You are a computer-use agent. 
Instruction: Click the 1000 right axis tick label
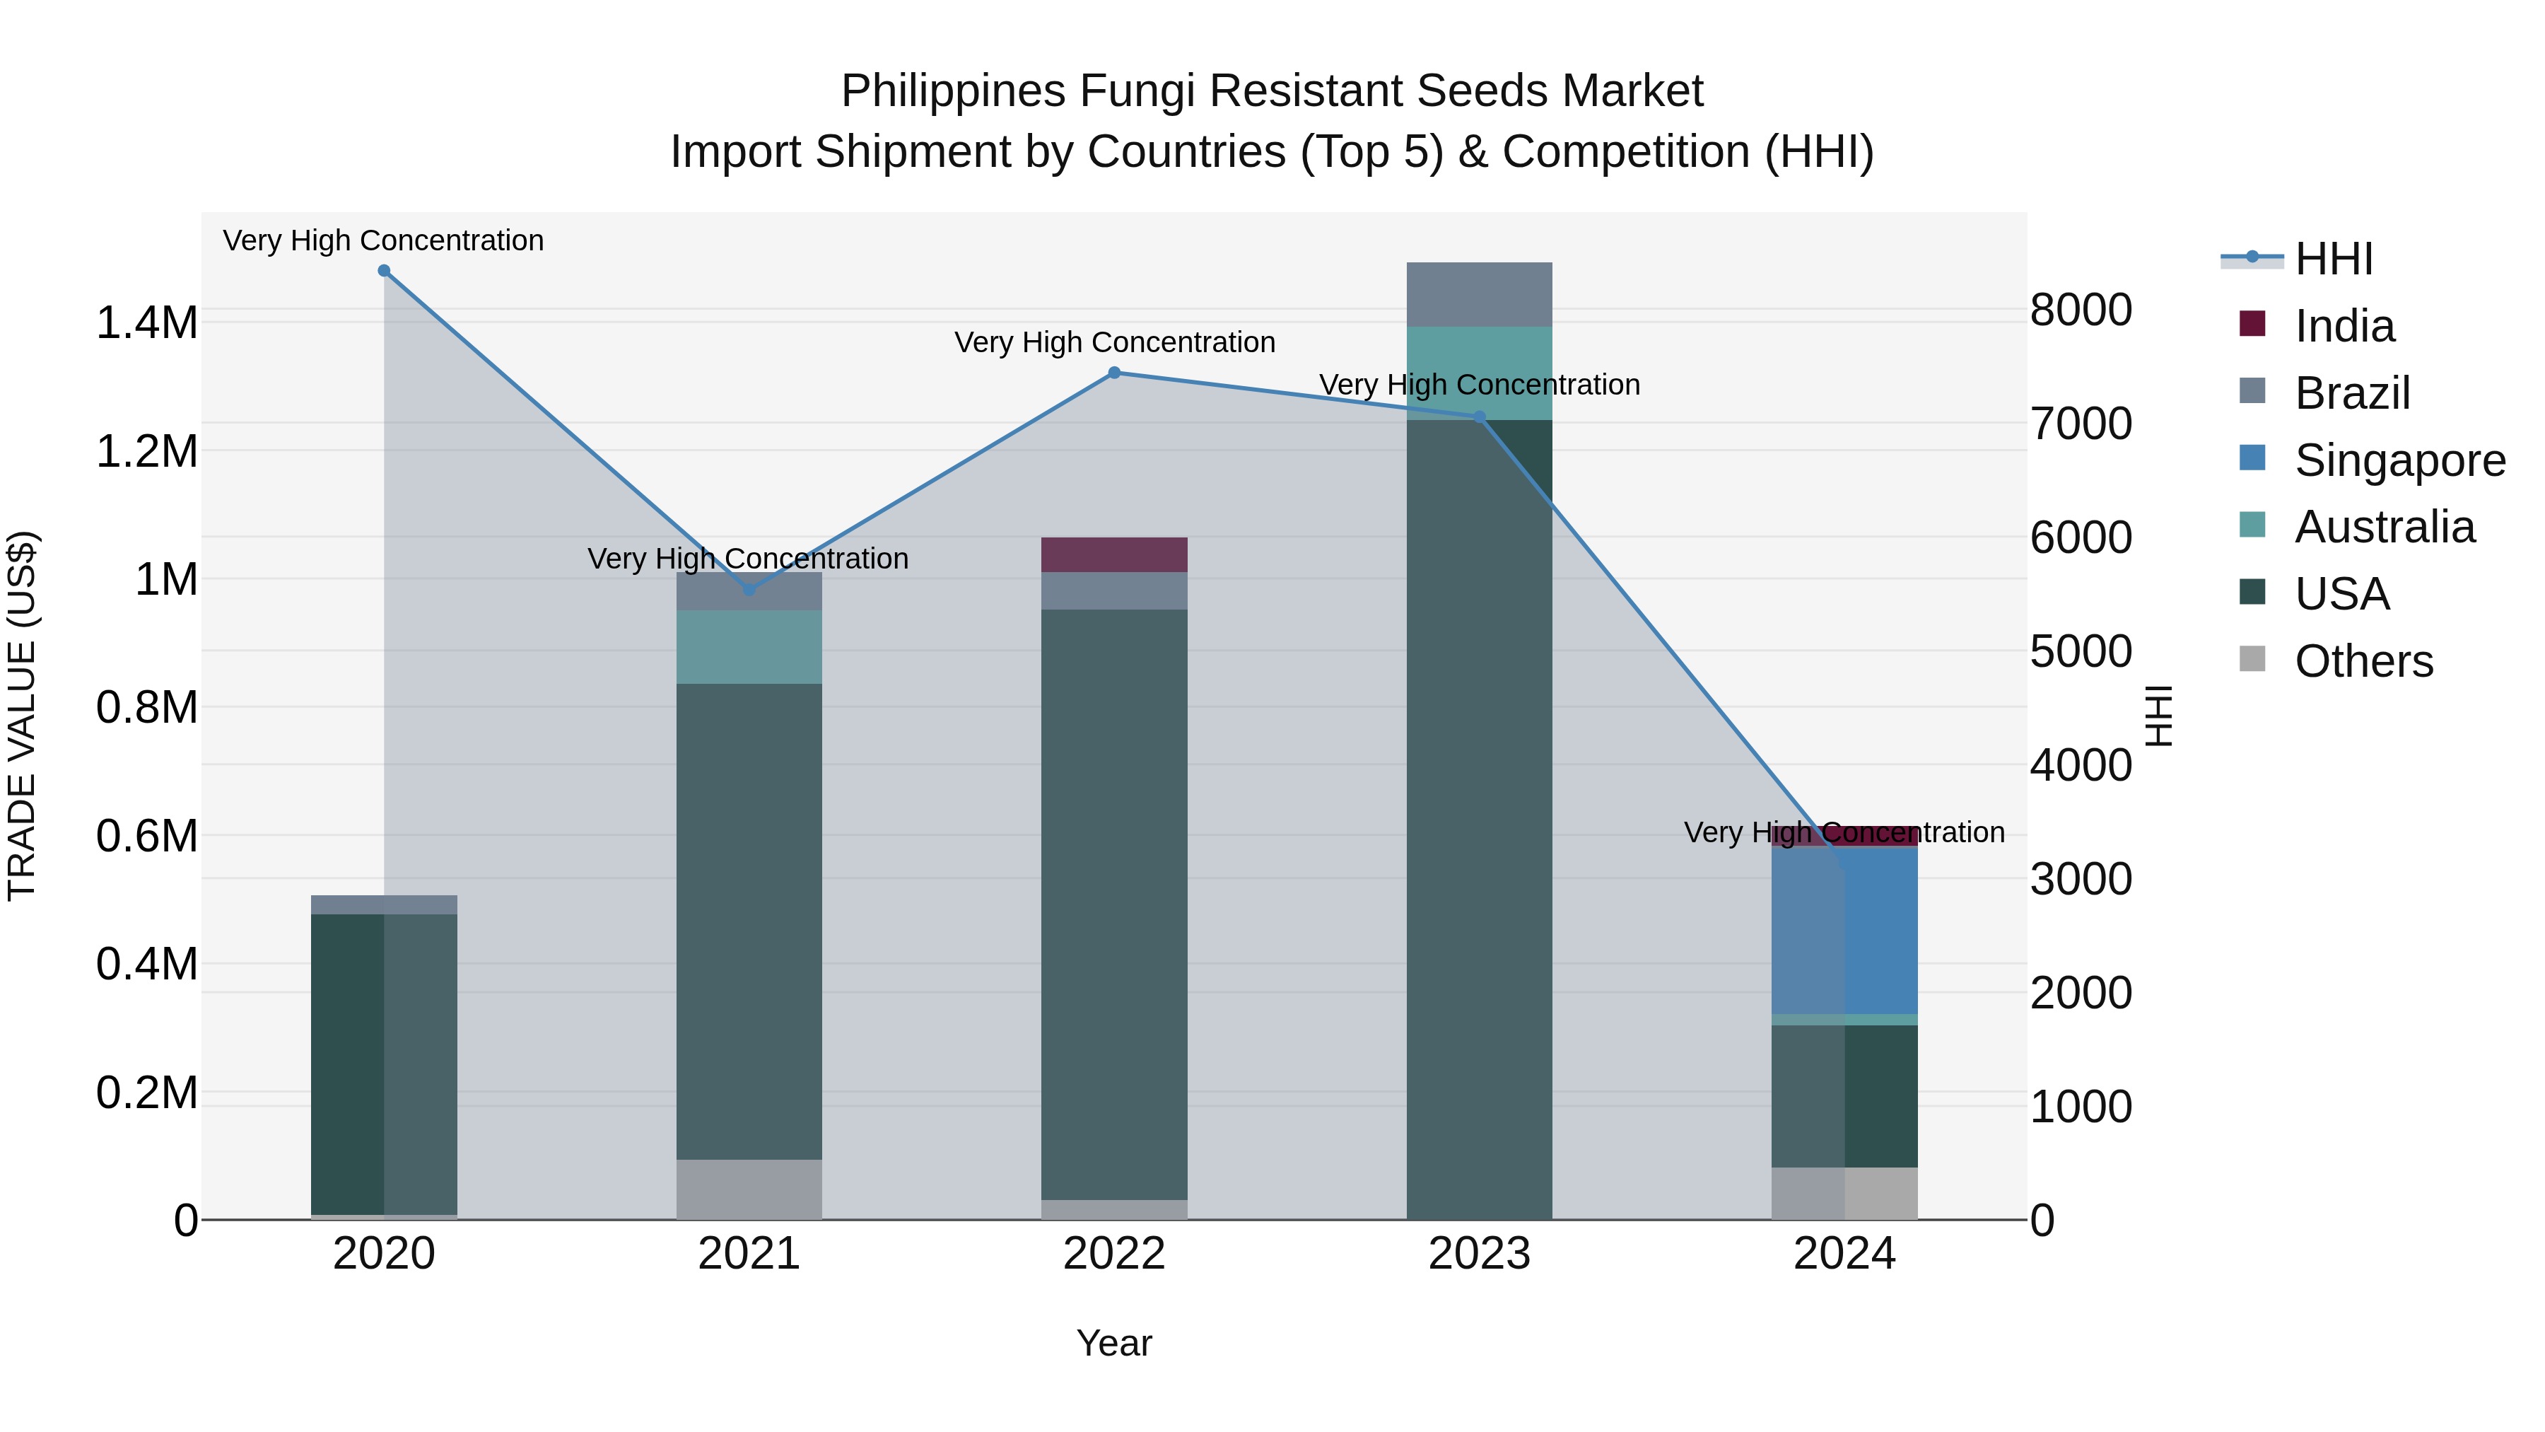pyautogui.click(x=2082, y=1106)
